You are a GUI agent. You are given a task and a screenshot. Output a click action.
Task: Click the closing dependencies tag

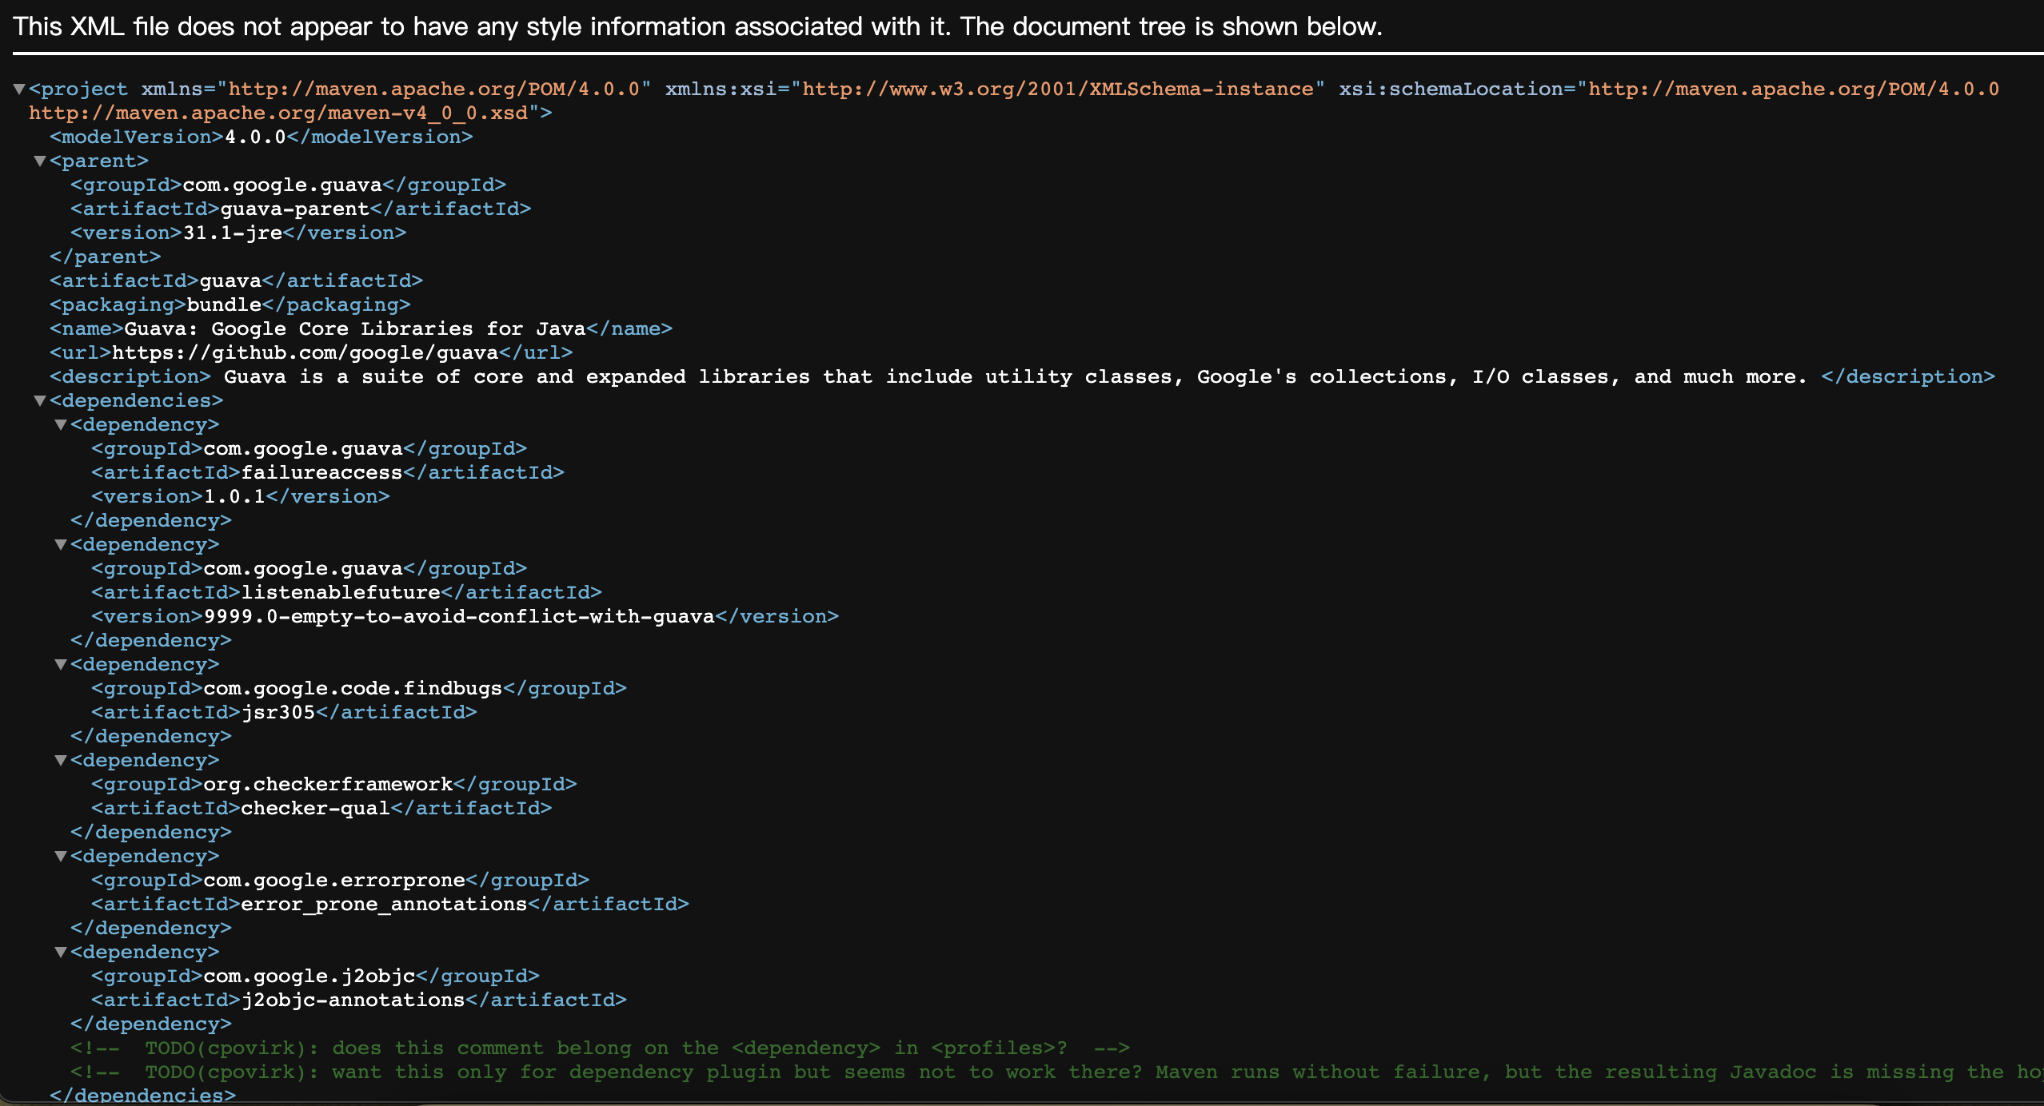(142, 1094)
